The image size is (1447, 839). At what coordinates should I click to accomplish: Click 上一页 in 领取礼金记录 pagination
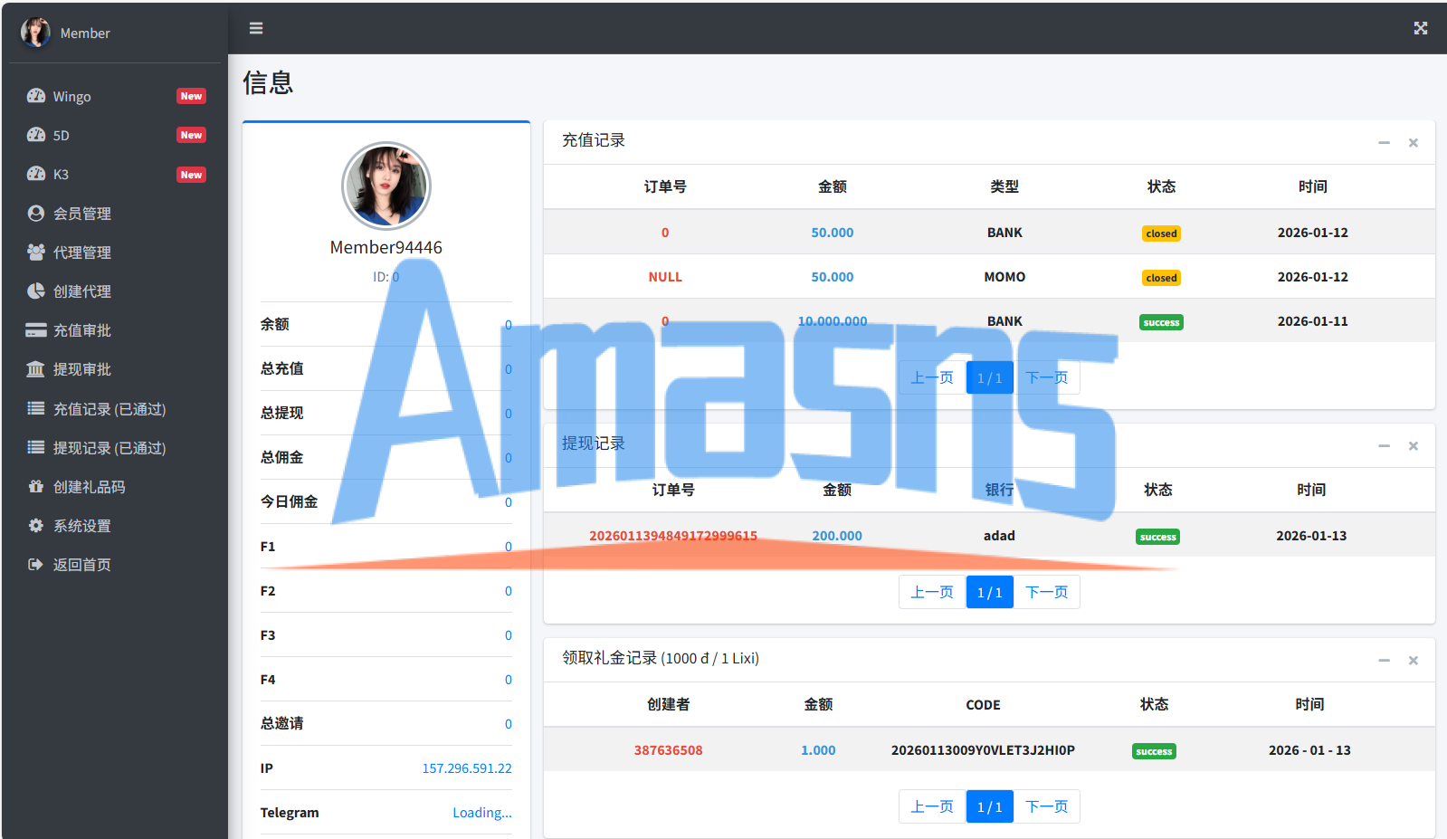pyautogui.click(x=932, y=806)
